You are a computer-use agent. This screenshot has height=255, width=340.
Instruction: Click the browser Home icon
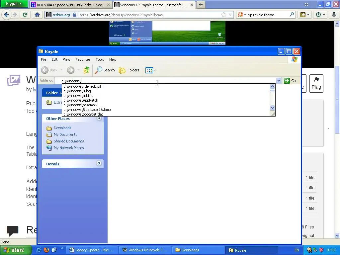(37, 15)
